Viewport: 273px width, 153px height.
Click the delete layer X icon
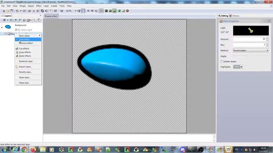click(x=19, y=20)
